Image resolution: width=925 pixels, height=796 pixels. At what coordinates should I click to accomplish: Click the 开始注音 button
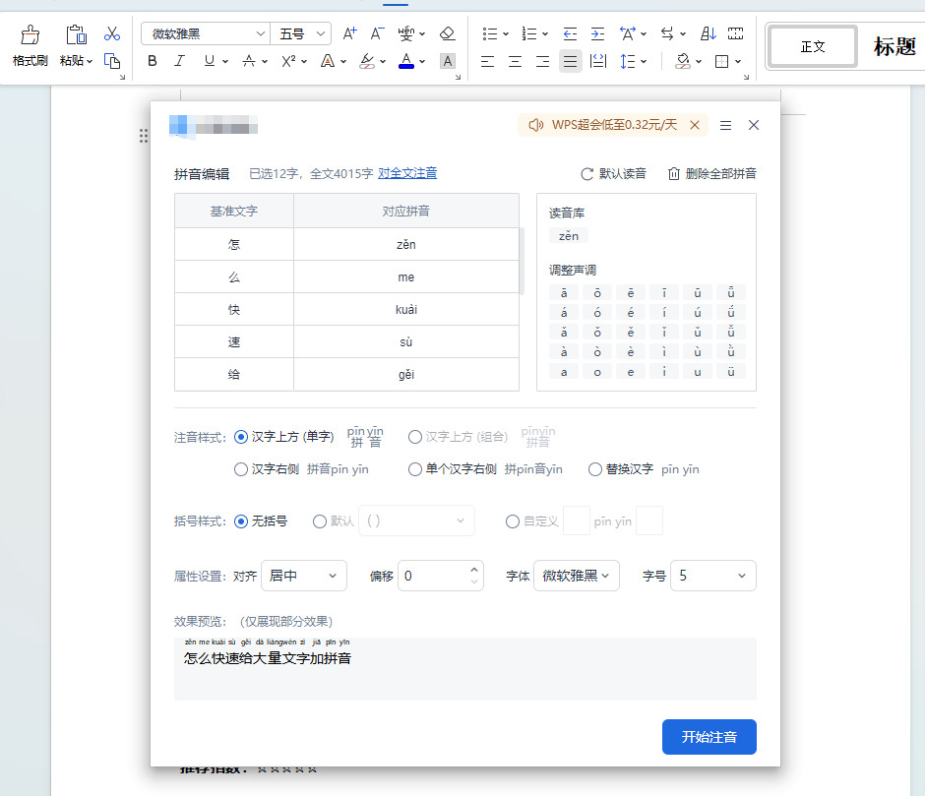click(709, 737)
